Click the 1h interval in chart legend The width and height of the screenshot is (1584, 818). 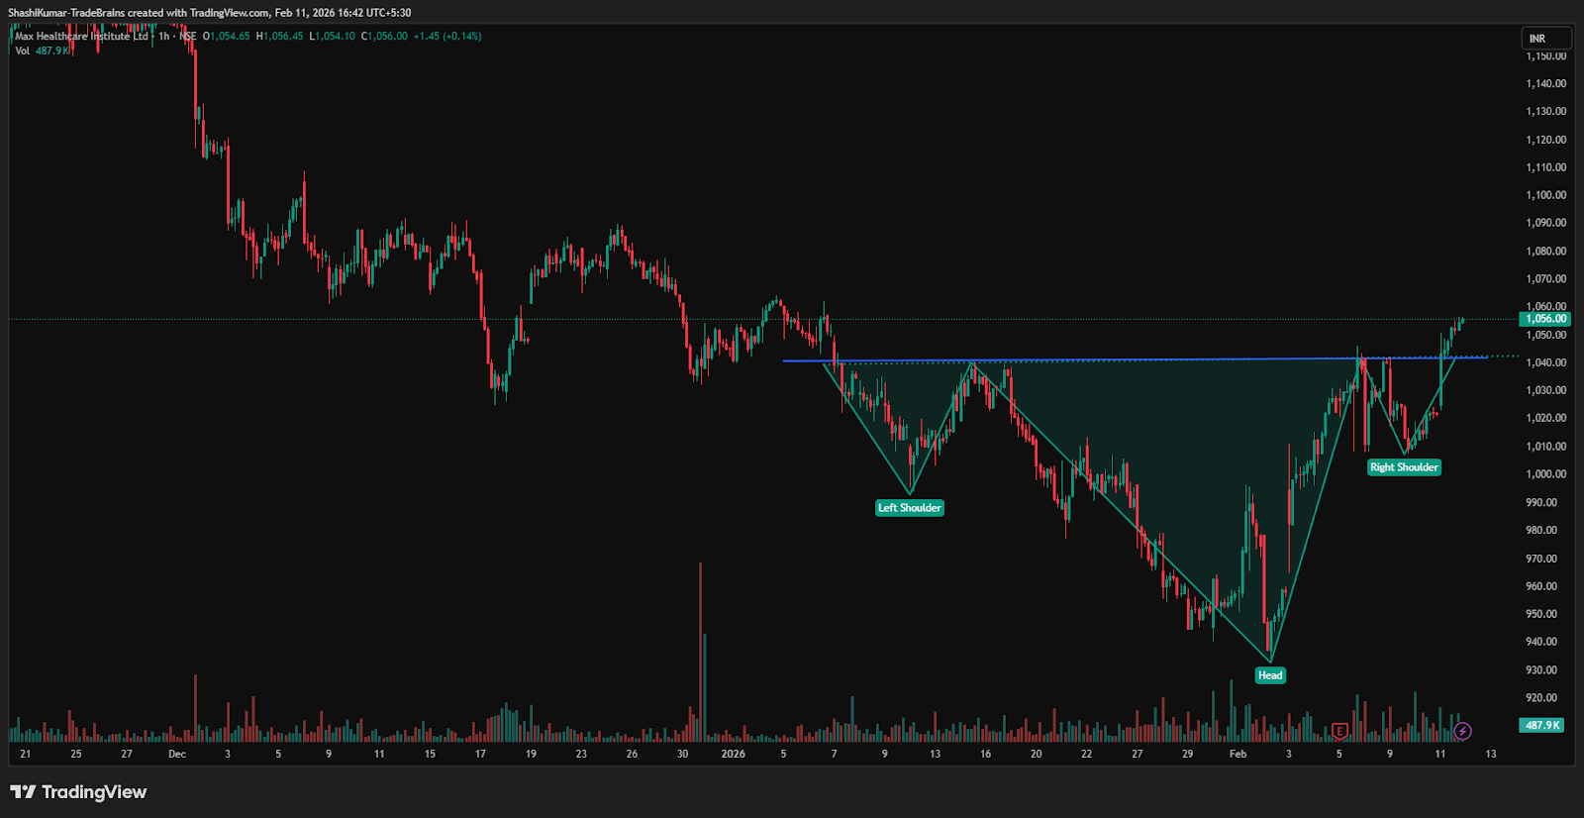[164, 37]
